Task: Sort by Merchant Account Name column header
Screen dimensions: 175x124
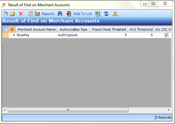Action: click(36, 29)
